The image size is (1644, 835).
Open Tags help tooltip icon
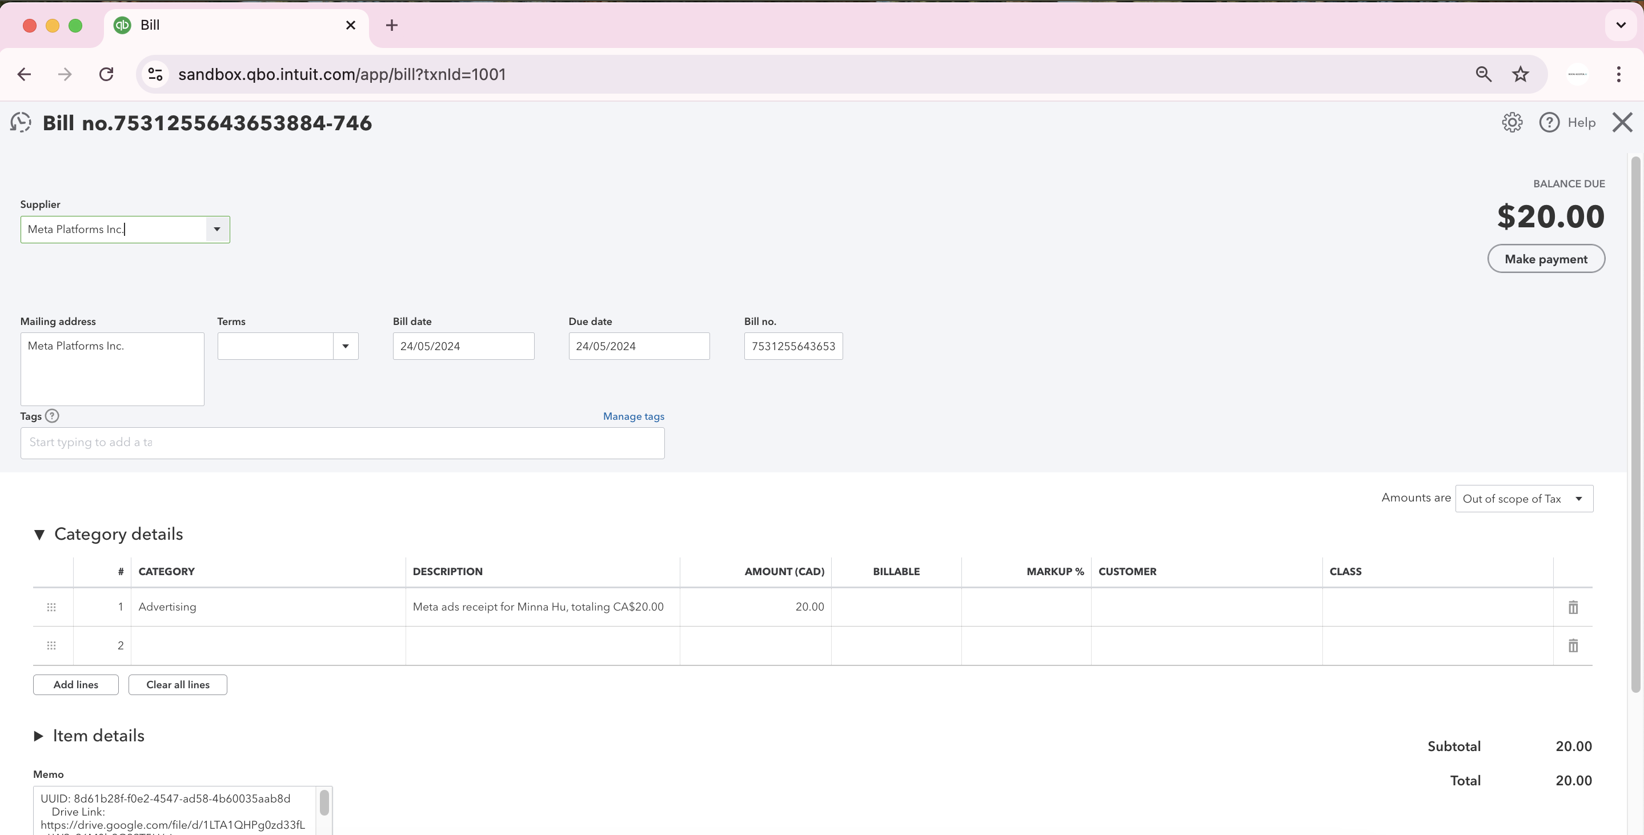[53, 416]
